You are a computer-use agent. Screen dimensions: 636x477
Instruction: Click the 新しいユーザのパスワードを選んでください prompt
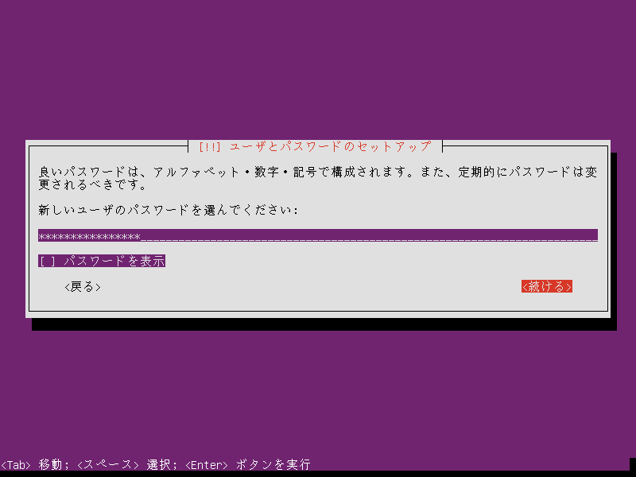coord(169,210)
